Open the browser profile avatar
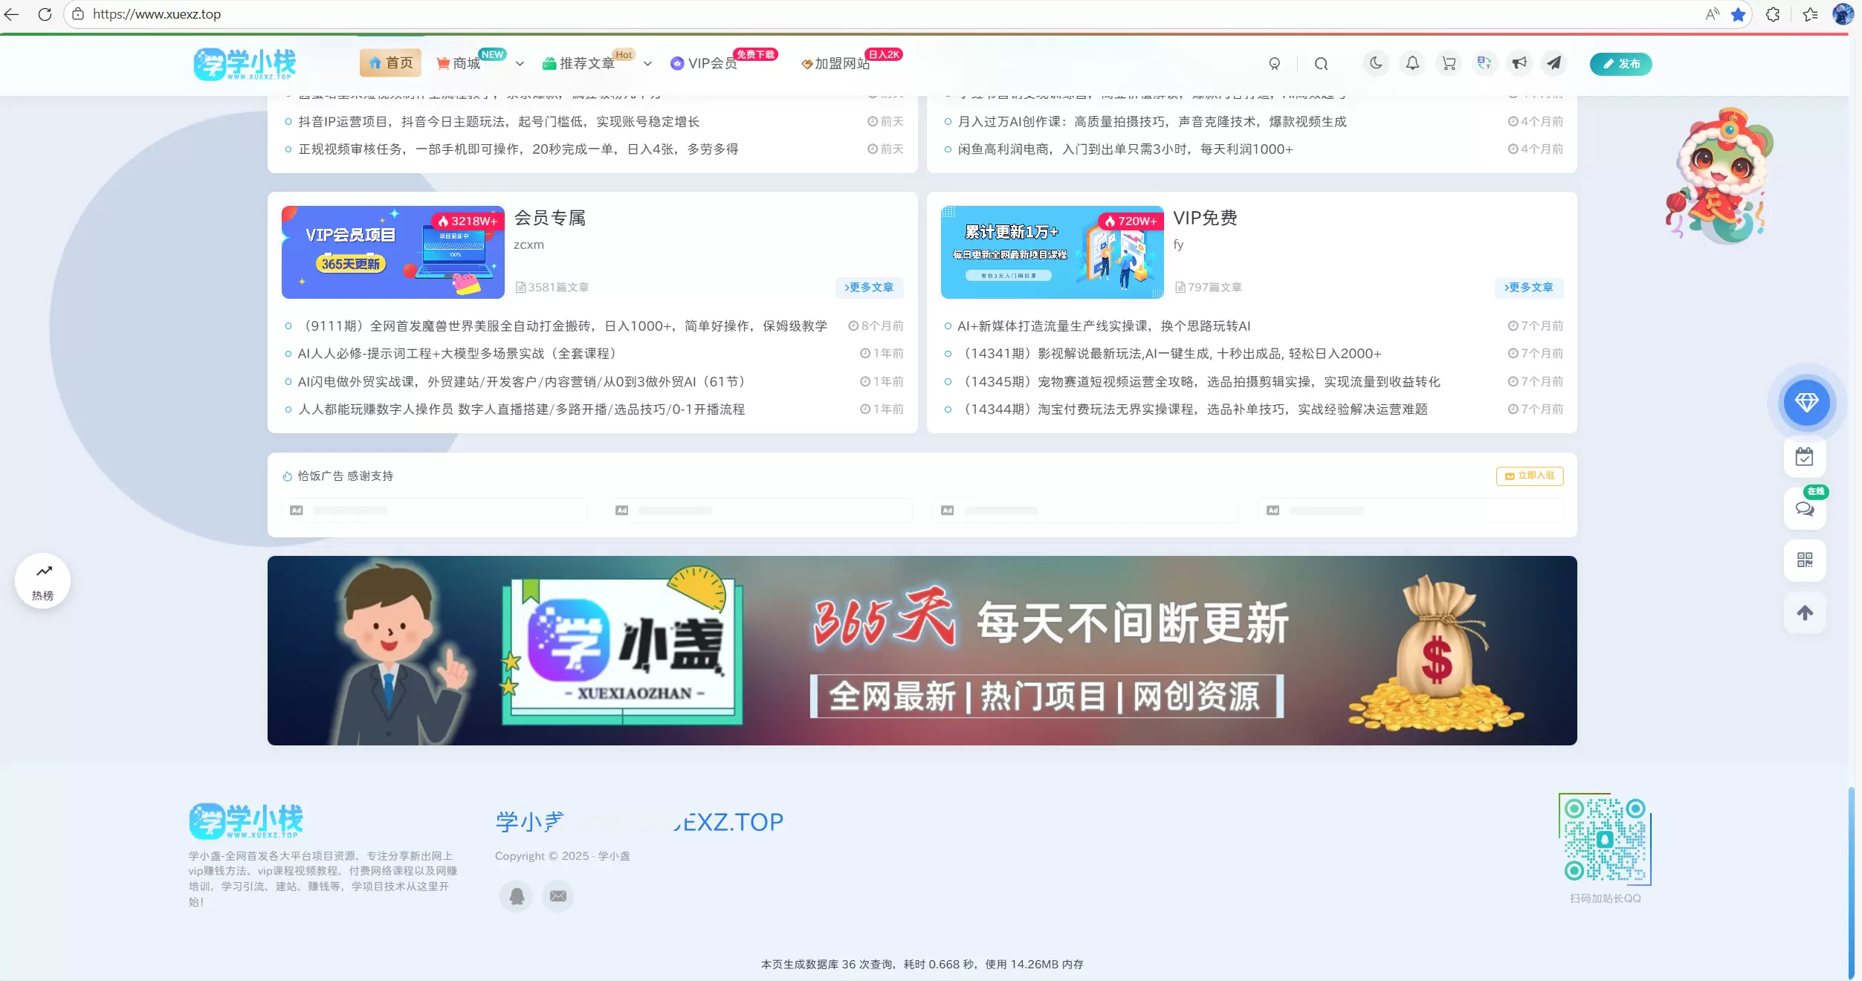The width and height of the screenshot is (1862, 981). [1843, 14]
